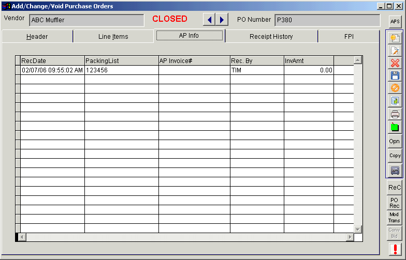Image resolution: width=406 pixels, height=260 pixels.
Task: Go to previous purchase order arrow
Action: tap(210, 20)
